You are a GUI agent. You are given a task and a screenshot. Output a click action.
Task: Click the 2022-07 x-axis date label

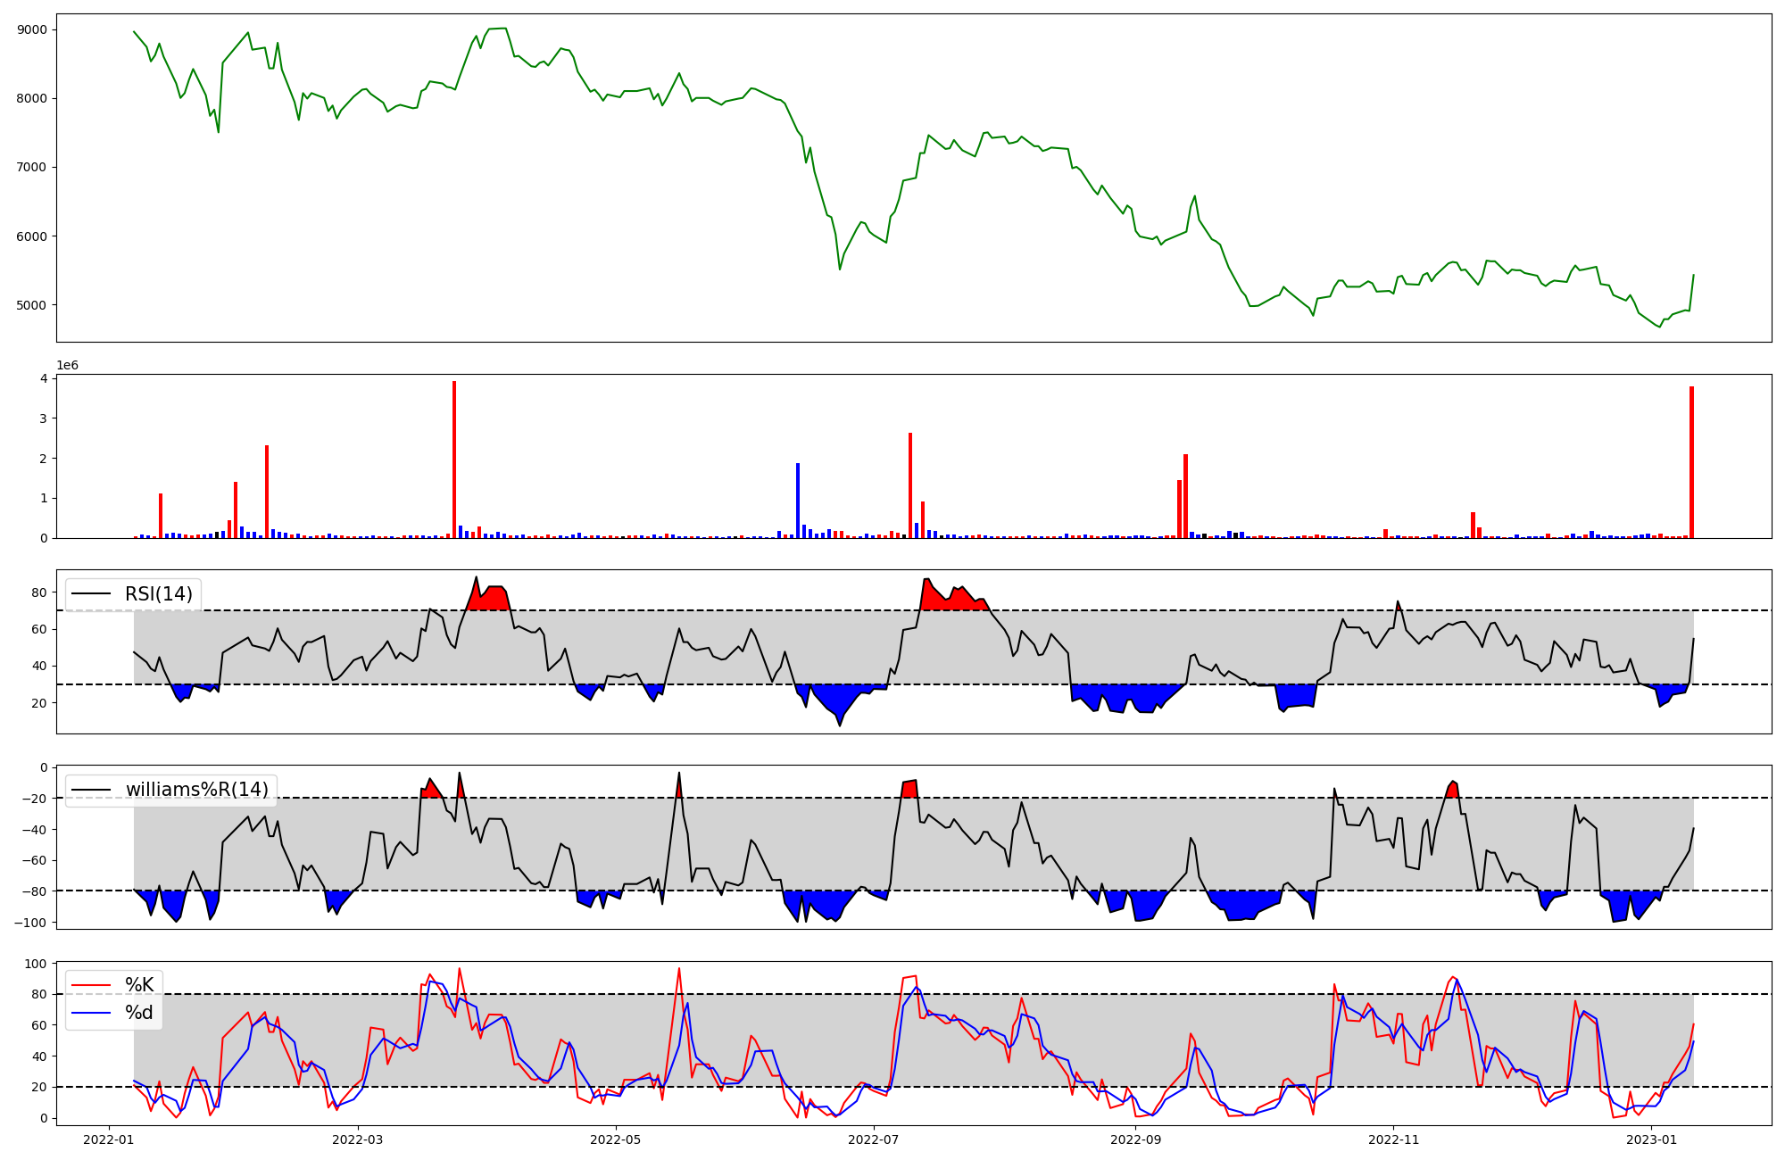873,1139
